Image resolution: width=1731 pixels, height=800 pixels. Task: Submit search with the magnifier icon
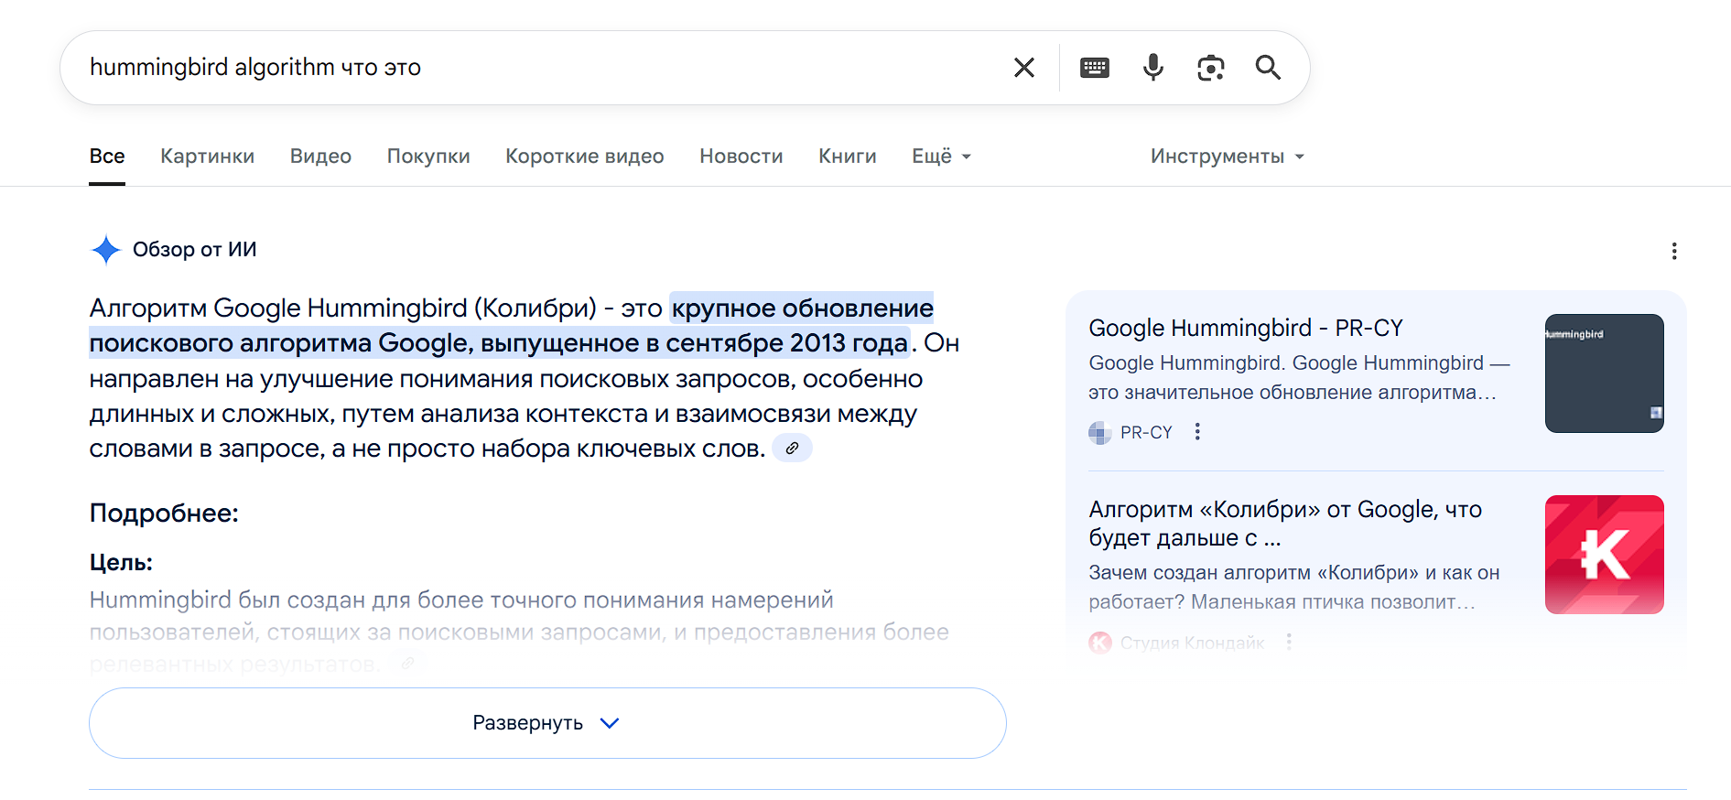1268,68
